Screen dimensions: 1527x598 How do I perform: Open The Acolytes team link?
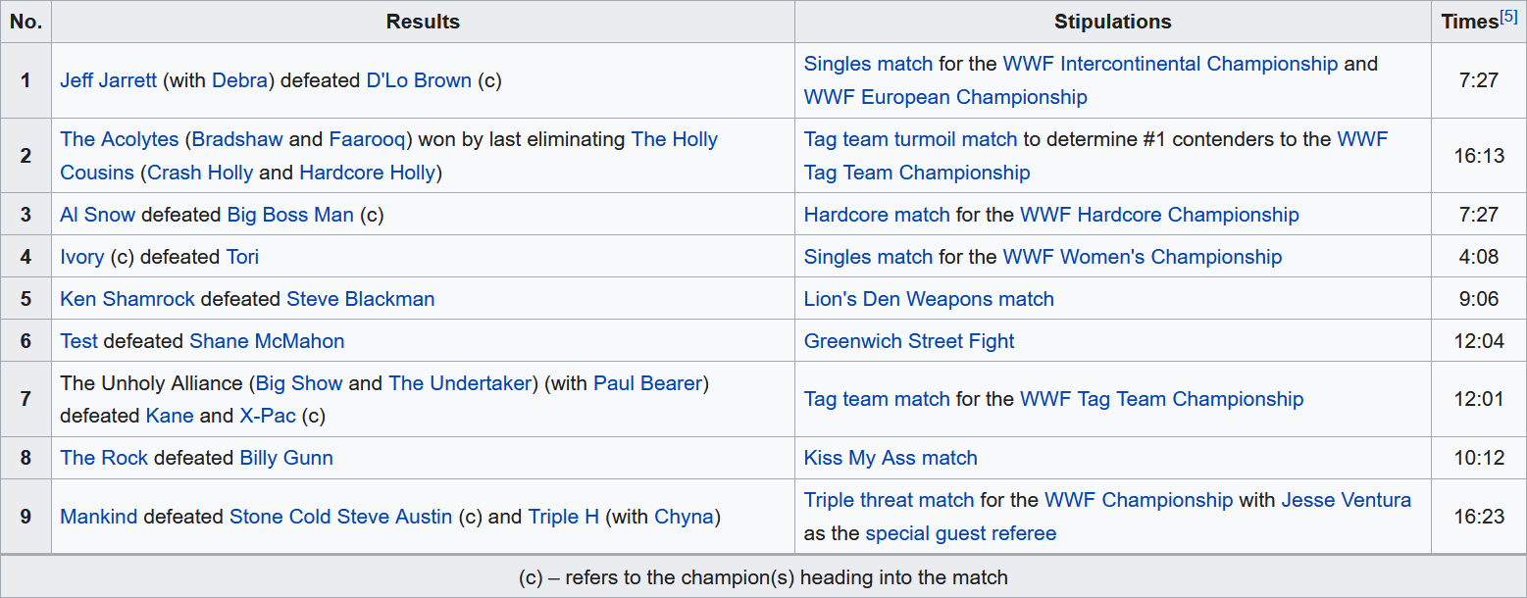point(120,139)
